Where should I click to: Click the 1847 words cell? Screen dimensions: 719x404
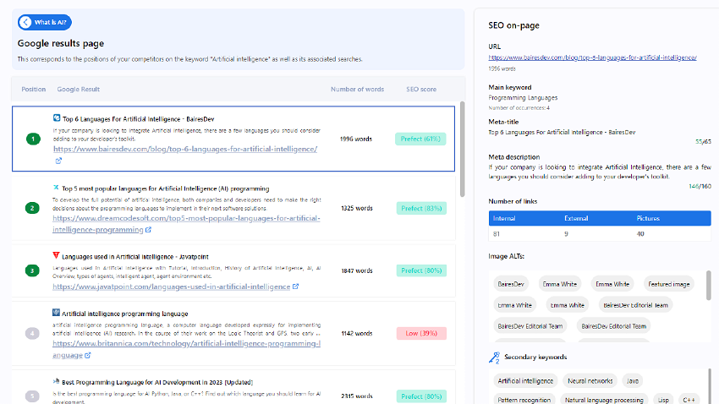tap(357, 270)
